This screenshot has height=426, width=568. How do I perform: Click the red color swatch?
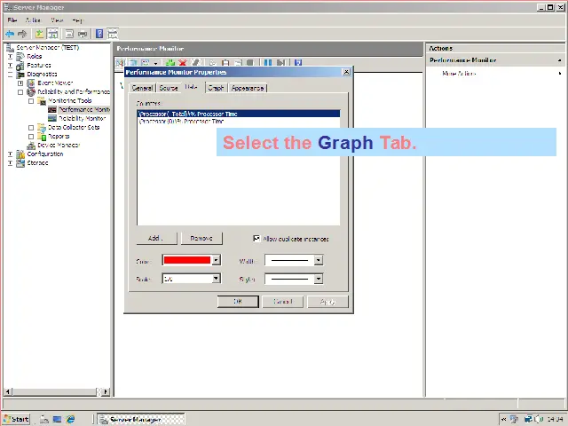click(x=186, y=261)
